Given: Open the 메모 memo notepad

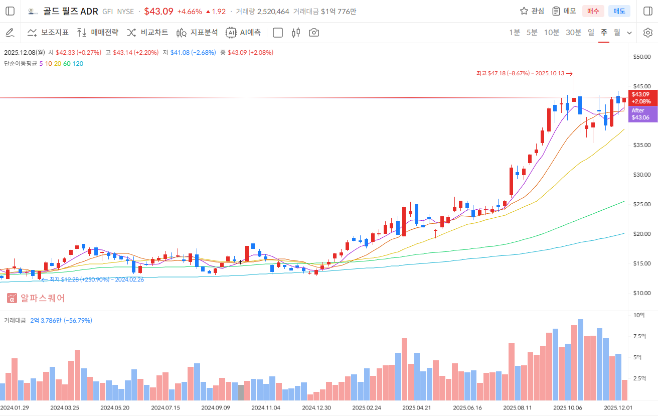Looking at the screenshot, I should 564,11.
